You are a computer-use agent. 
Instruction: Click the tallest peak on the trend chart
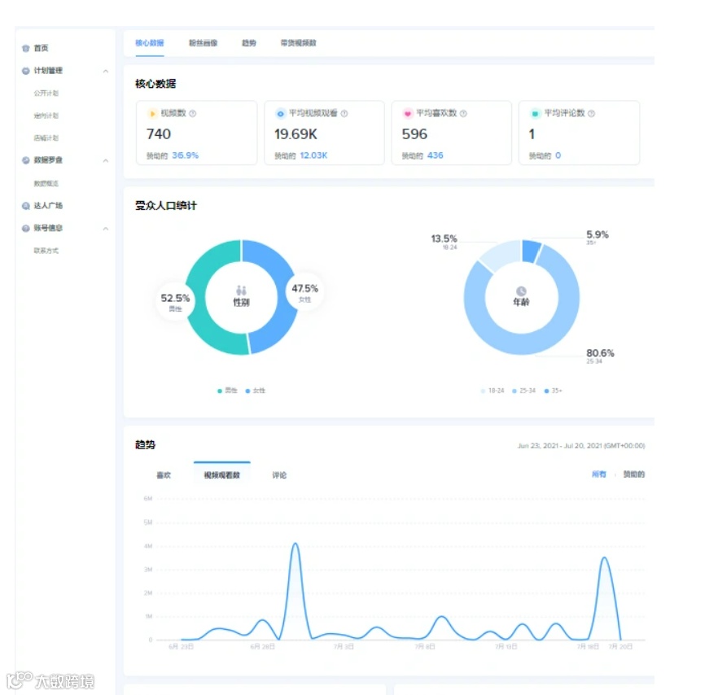tap(296, 544)
